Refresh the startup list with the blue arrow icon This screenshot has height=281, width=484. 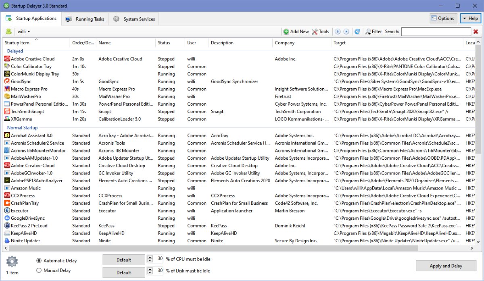click(x=357, y=31)
